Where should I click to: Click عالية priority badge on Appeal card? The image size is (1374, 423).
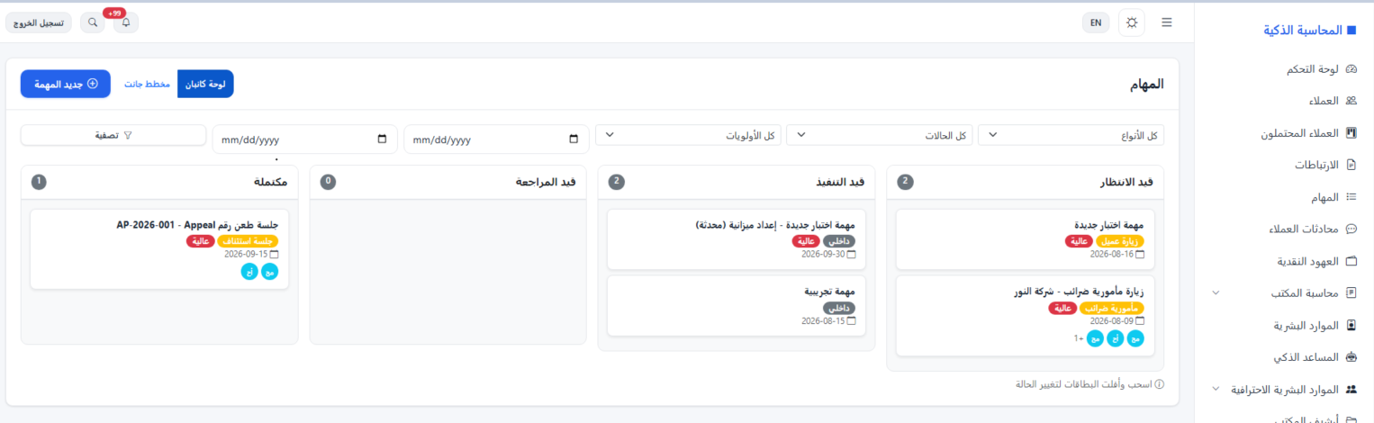point(199,241)
